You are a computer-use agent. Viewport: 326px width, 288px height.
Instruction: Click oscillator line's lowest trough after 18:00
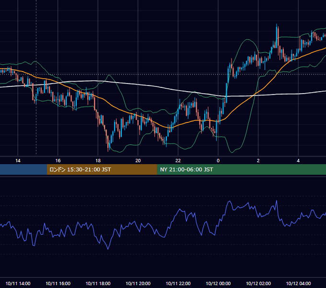click(108, 249)
